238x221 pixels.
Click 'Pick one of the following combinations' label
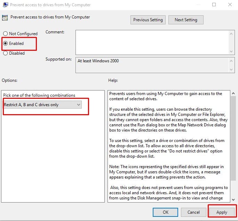pos(39,95)
